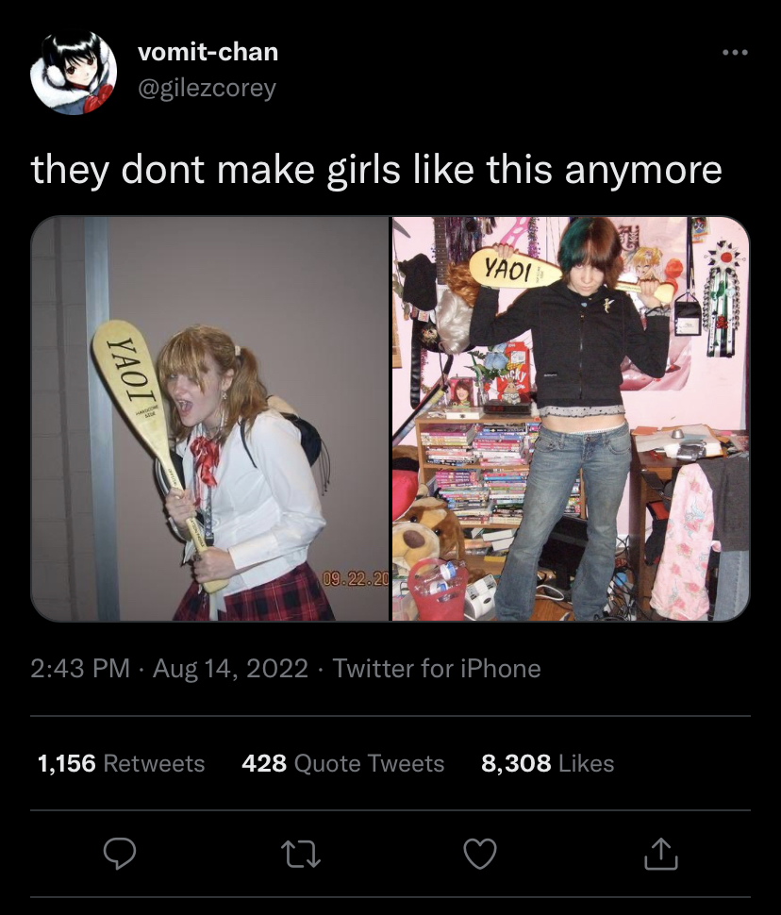Open the share tweet icon
This screenshot has width=781, height=915.
(661, 854)
